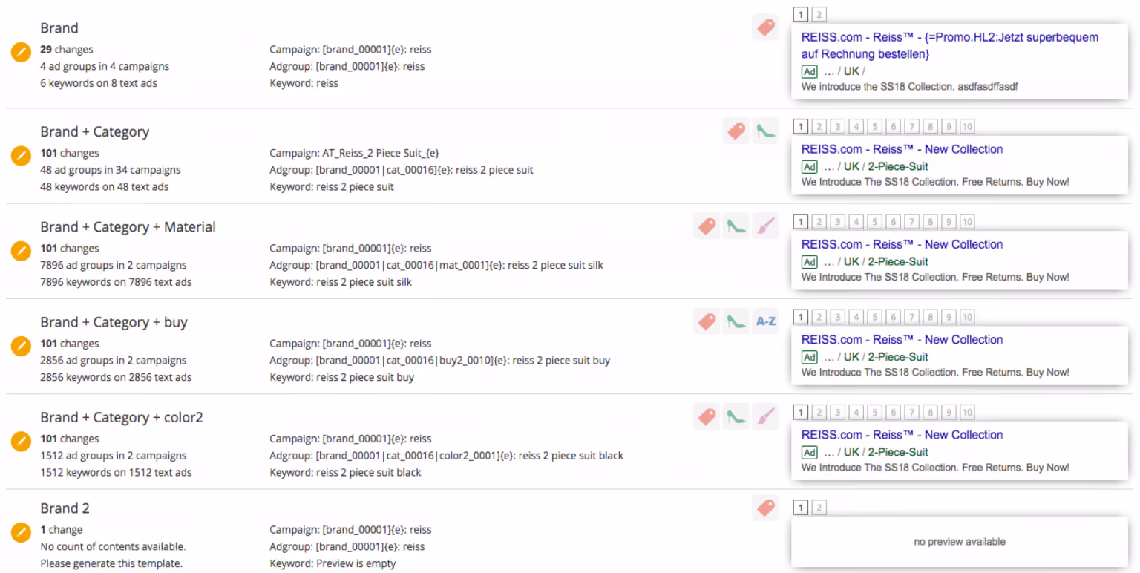Select preview page 1 in the Brand row

click(x=800, y=14)
